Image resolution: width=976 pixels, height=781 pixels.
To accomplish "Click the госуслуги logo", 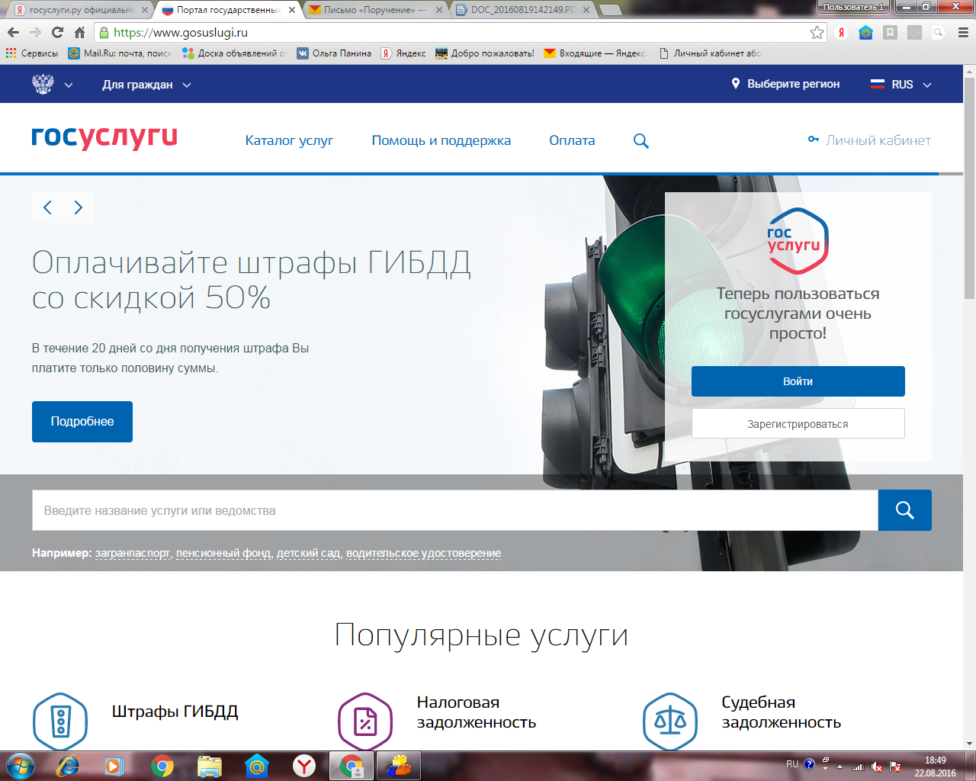I will coord(104,137).
